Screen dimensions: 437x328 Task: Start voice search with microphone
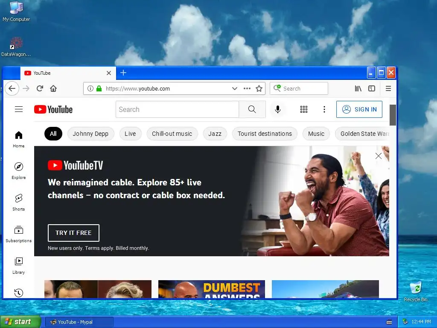[x=277, y=109]
